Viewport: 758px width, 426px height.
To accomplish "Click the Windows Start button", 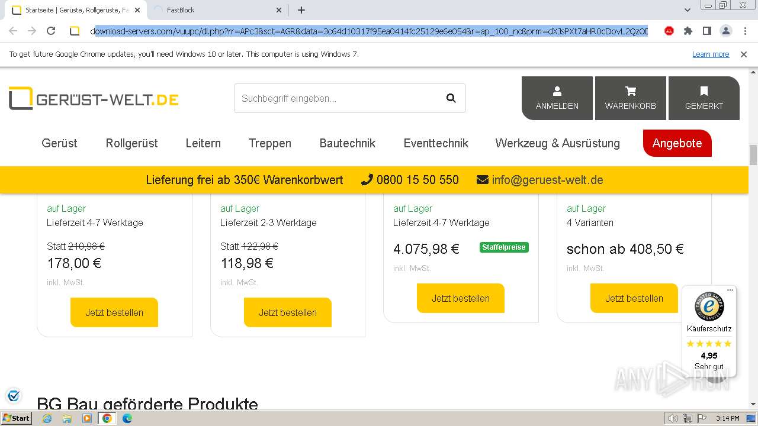I will click(17, 418).
